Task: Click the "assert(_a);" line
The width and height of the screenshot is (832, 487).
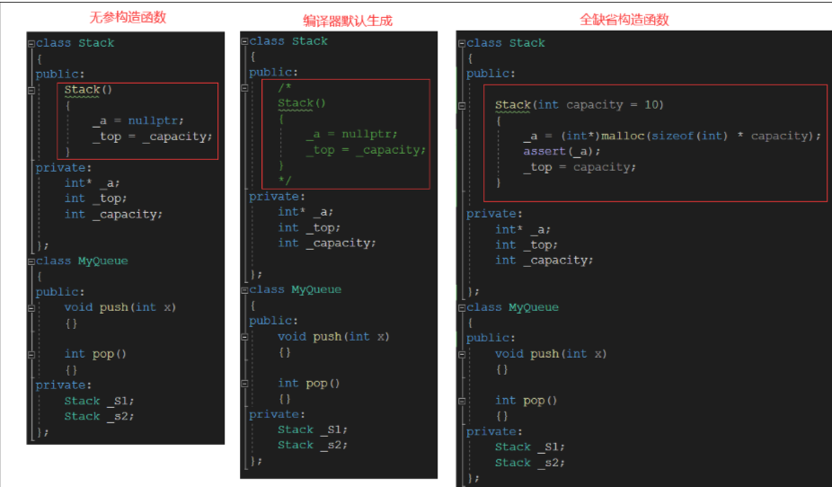Action: (562, 152)
